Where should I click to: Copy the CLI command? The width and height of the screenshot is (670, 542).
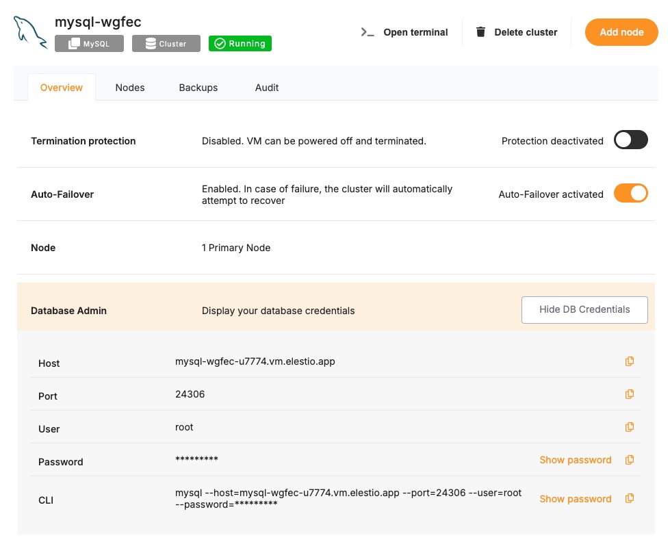click(630, 498)
